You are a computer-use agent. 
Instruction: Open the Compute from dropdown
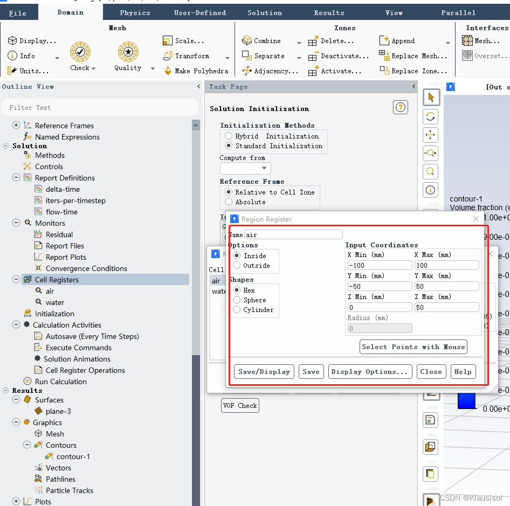click(x=245, y=168)
